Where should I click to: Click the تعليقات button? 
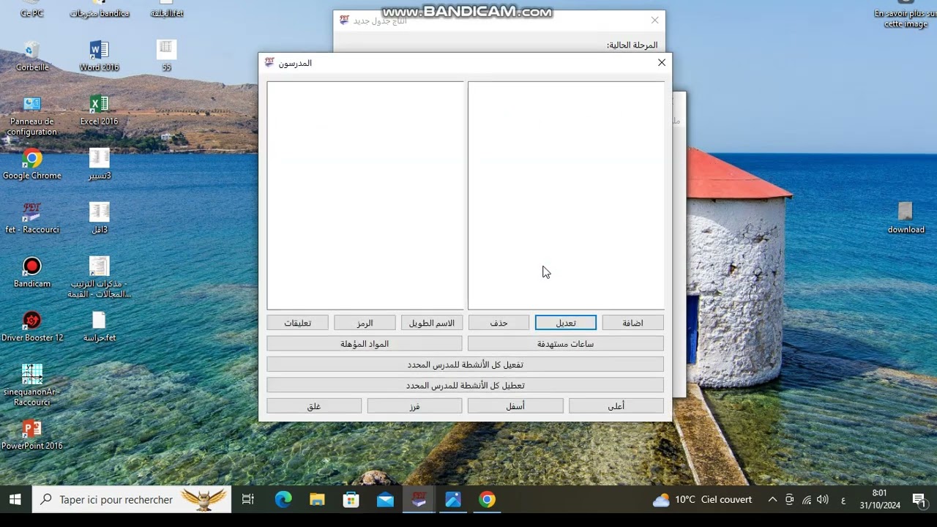click(297, 323)
